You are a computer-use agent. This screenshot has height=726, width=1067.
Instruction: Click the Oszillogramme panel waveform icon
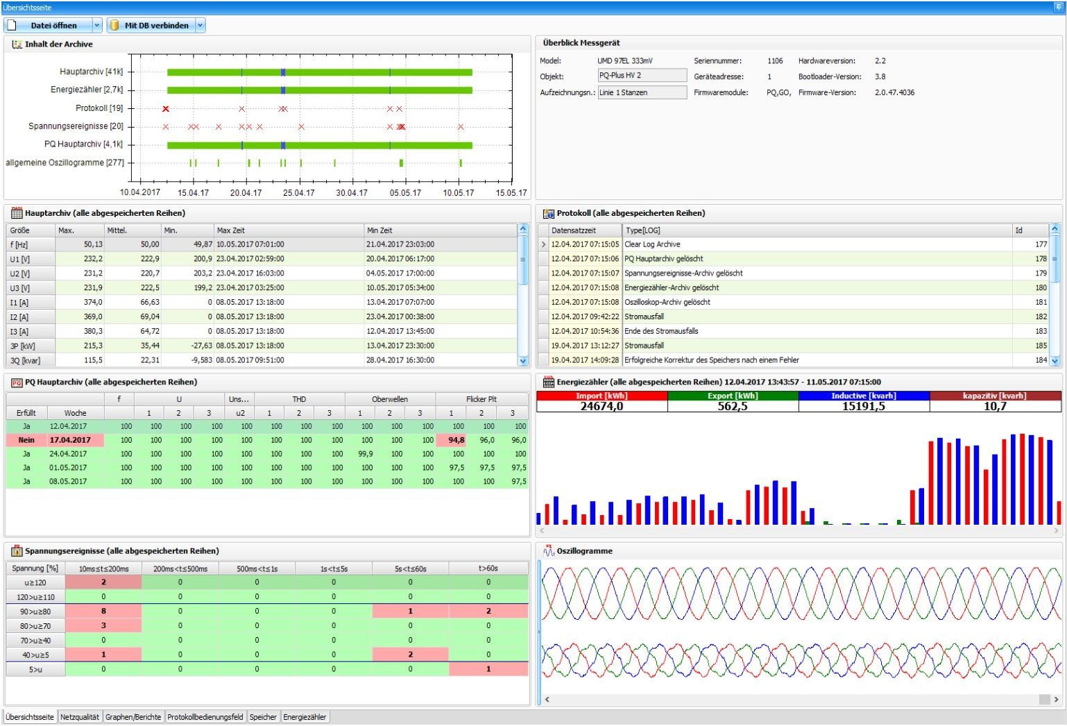(549, 551)
